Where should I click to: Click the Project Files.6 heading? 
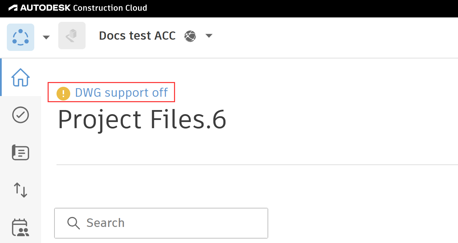pyautogui.click(x=142, y=120)
